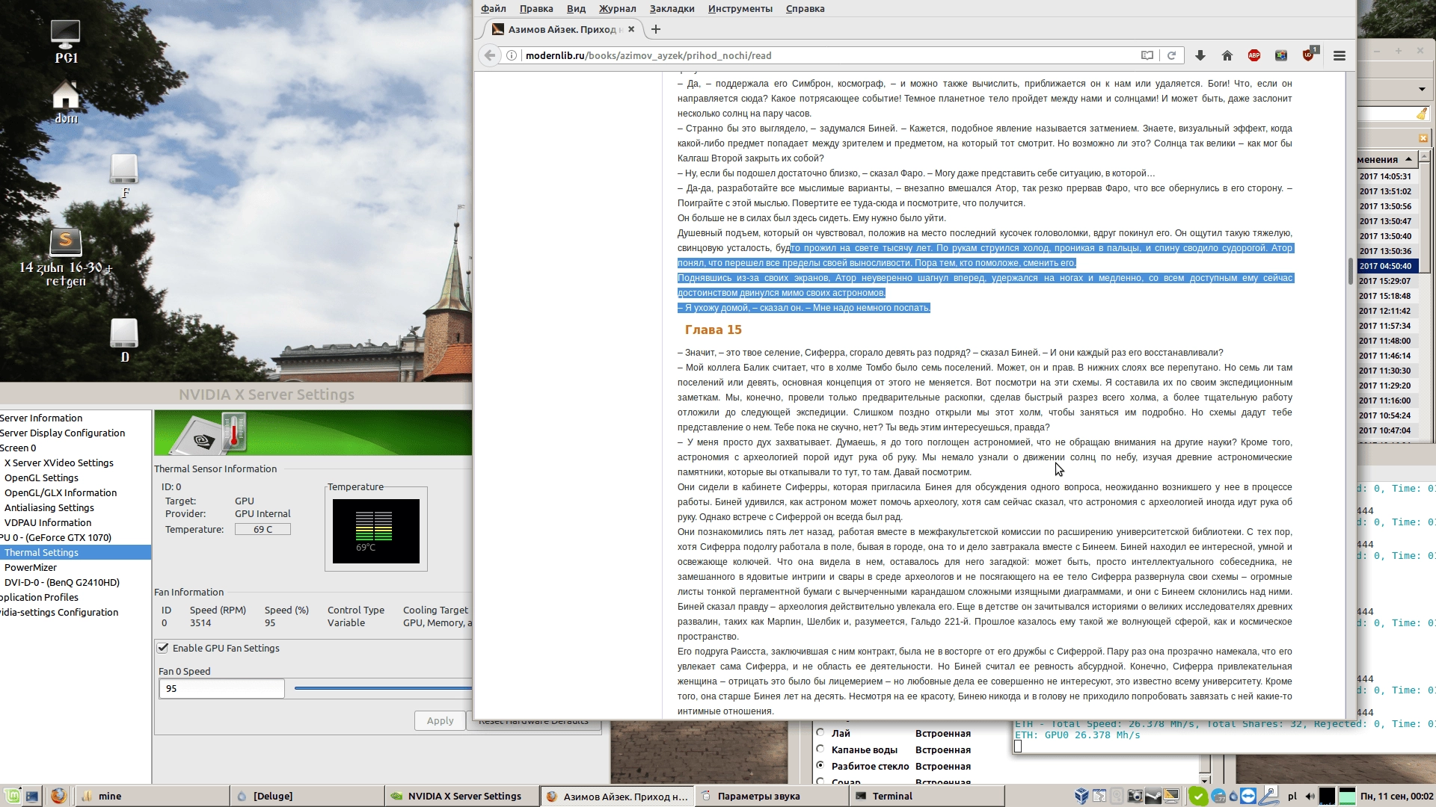
Task: Select X Server XVideo Settings item
Action: click(x=58, y=463)
